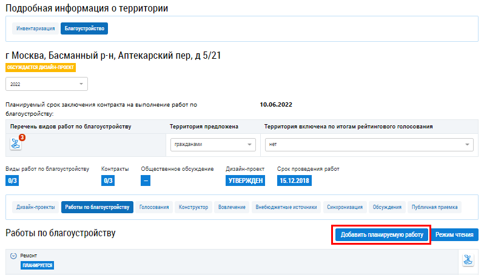The image size is (484, 275).
Task: Click the 0/3 value under Виды работ по благоустройству
Action: (12, 181)
